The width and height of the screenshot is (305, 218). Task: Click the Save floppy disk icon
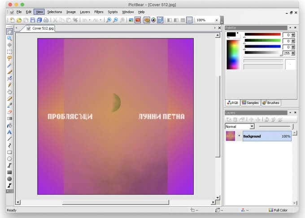33,20
